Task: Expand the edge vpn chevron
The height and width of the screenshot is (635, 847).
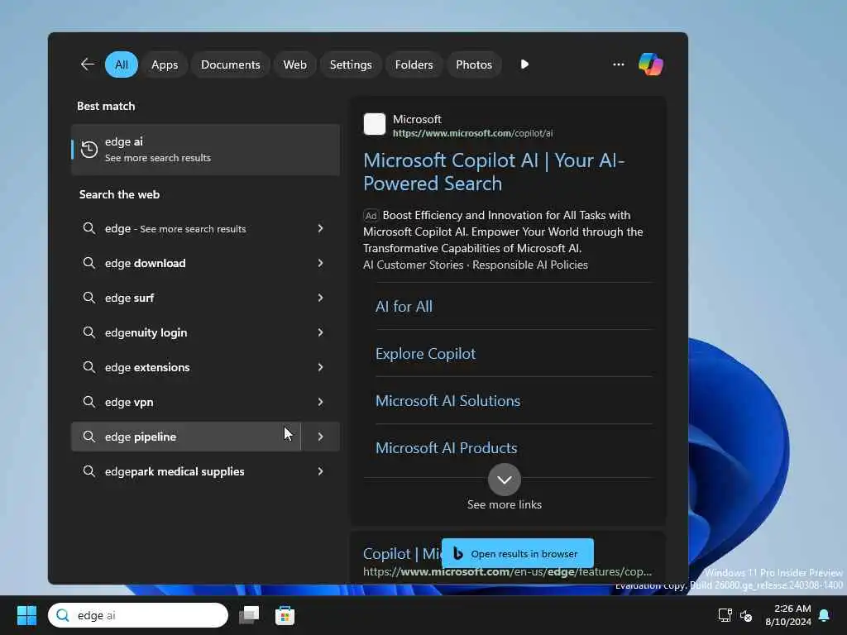Action: click(320, 402)
